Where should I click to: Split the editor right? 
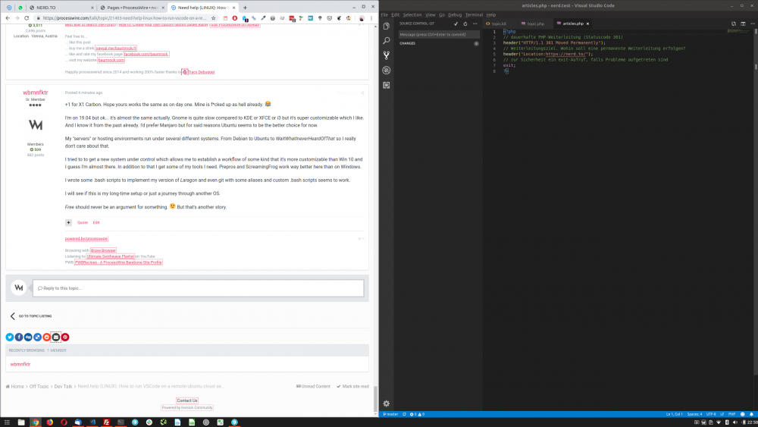point(743,24)
